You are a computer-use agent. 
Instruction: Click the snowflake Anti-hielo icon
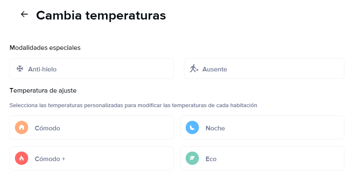pyautogui.click(x=20, y=69)
